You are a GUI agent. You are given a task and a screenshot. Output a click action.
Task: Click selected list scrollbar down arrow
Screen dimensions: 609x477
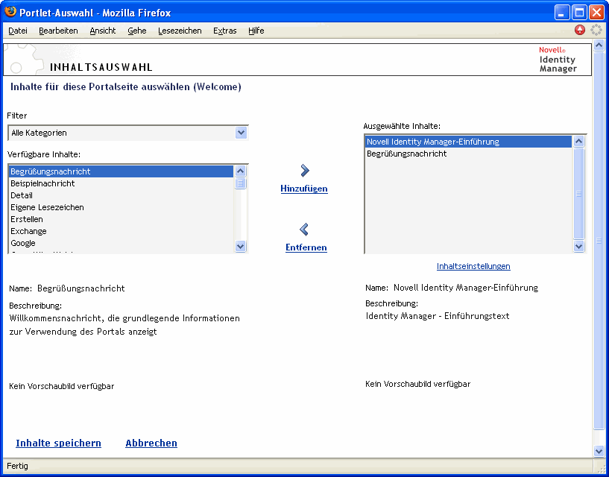pos(578,246)
